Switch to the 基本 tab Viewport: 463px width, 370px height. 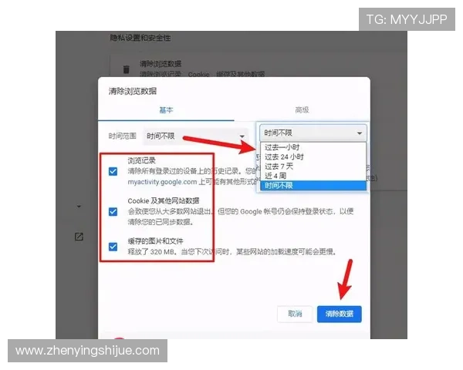[x=166, y=110]
